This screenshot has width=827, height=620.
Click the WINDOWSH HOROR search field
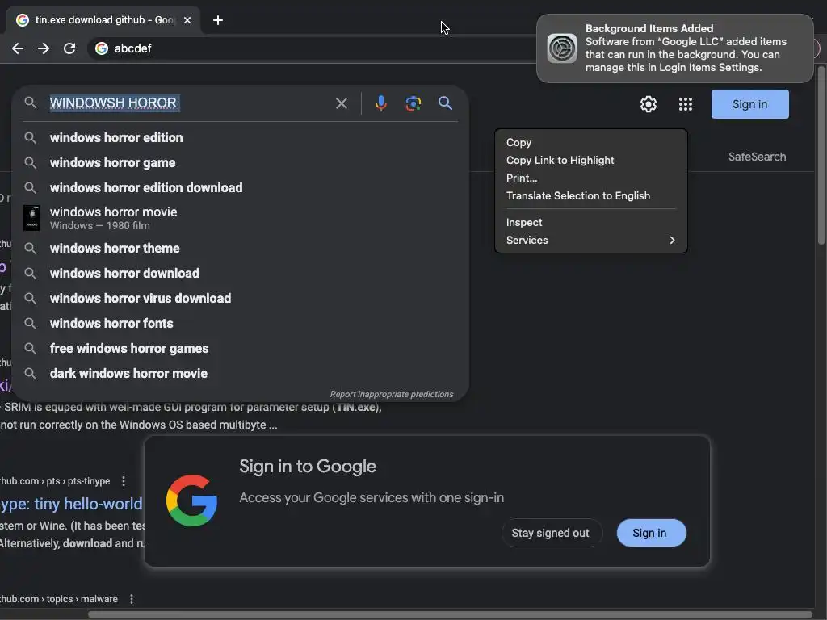(187, 103)
